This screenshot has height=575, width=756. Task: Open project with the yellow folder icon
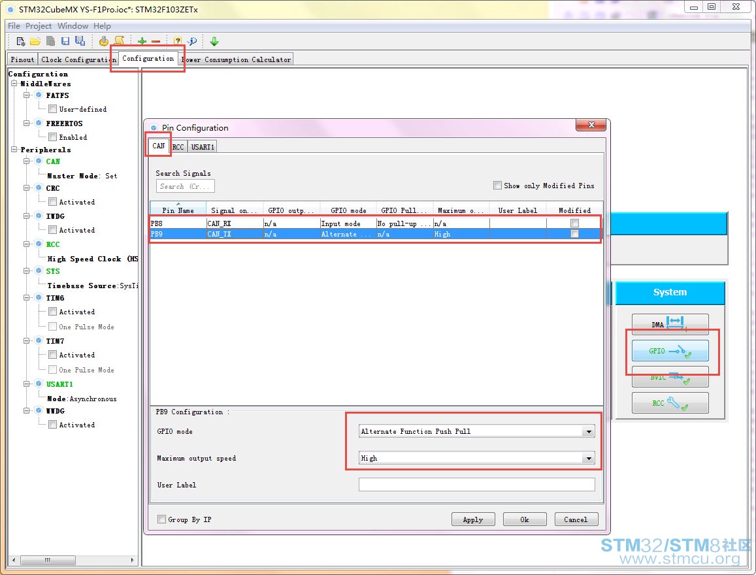(35, 41)
